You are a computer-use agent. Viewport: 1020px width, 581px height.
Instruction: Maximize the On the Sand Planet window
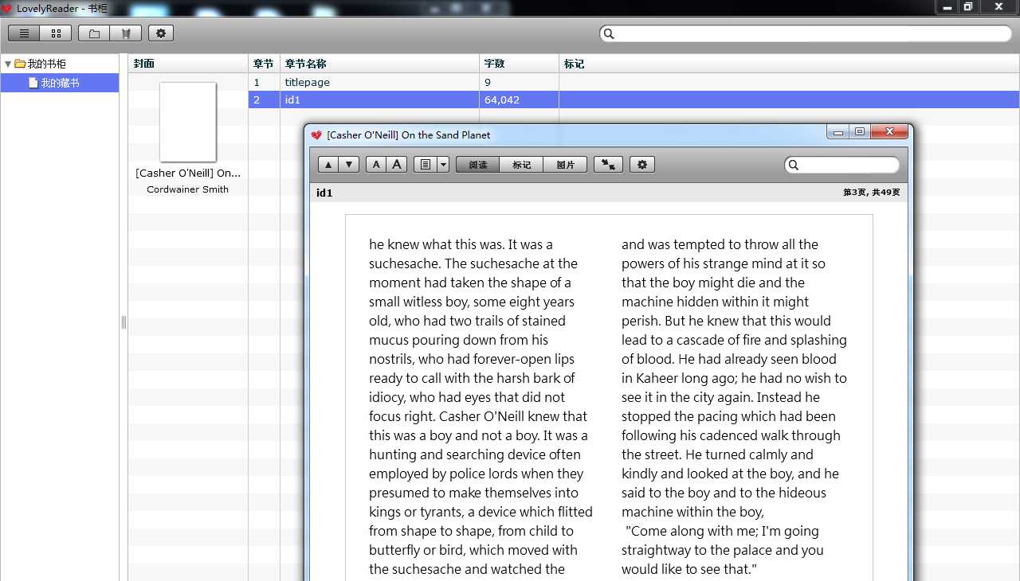[x=860, y=132]
